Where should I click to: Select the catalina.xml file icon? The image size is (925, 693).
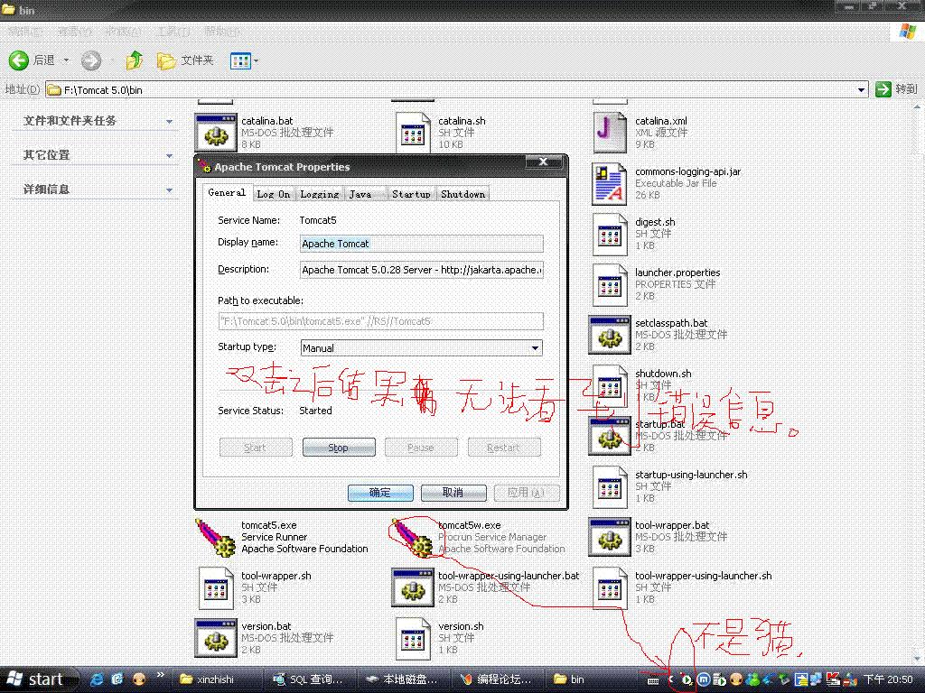pos(609,132)
